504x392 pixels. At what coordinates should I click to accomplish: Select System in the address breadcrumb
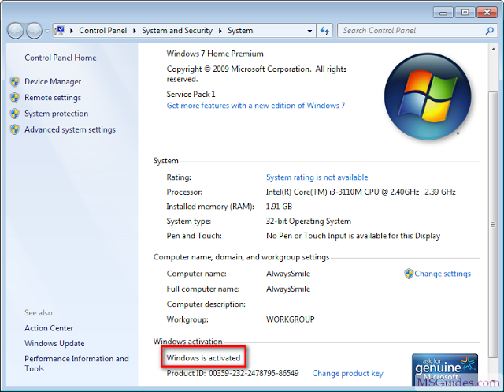coord(240,31)
